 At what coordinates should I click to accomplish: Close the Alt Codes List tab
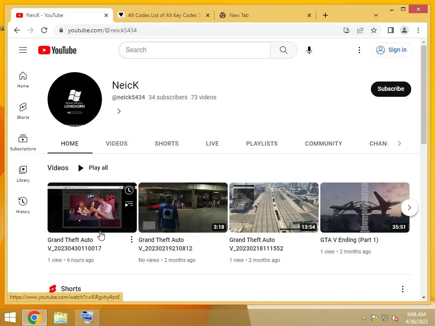tap(207, 15)
